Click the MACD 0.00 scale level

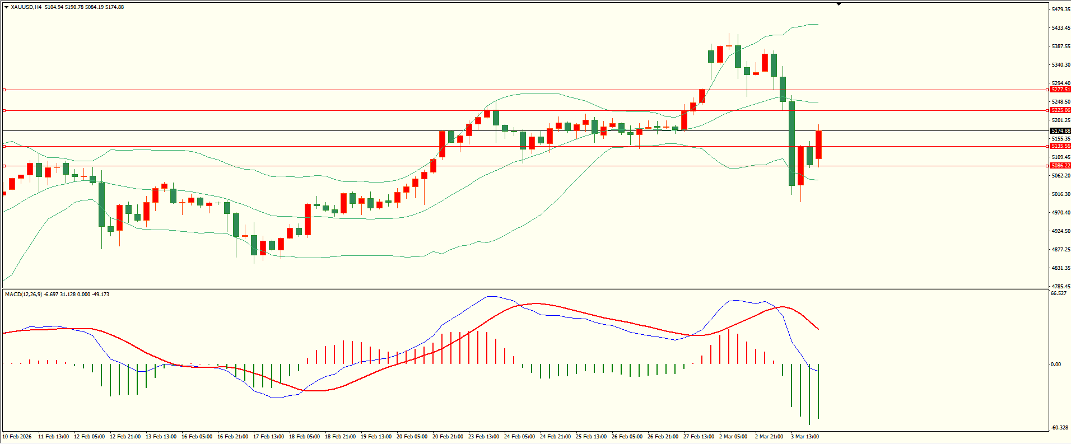pos(1055,364)
